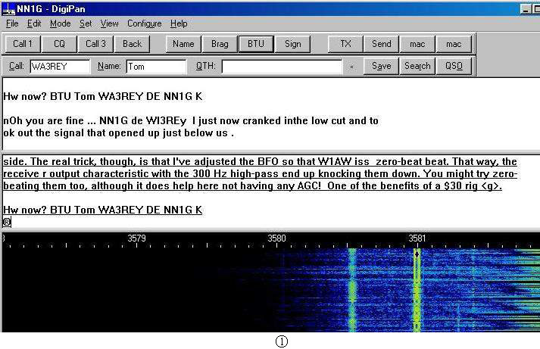Image resolution: width=540 pixels, height=349 pixels.
Task: Click the Brag macro button
Action: click(x=220, y=44)
